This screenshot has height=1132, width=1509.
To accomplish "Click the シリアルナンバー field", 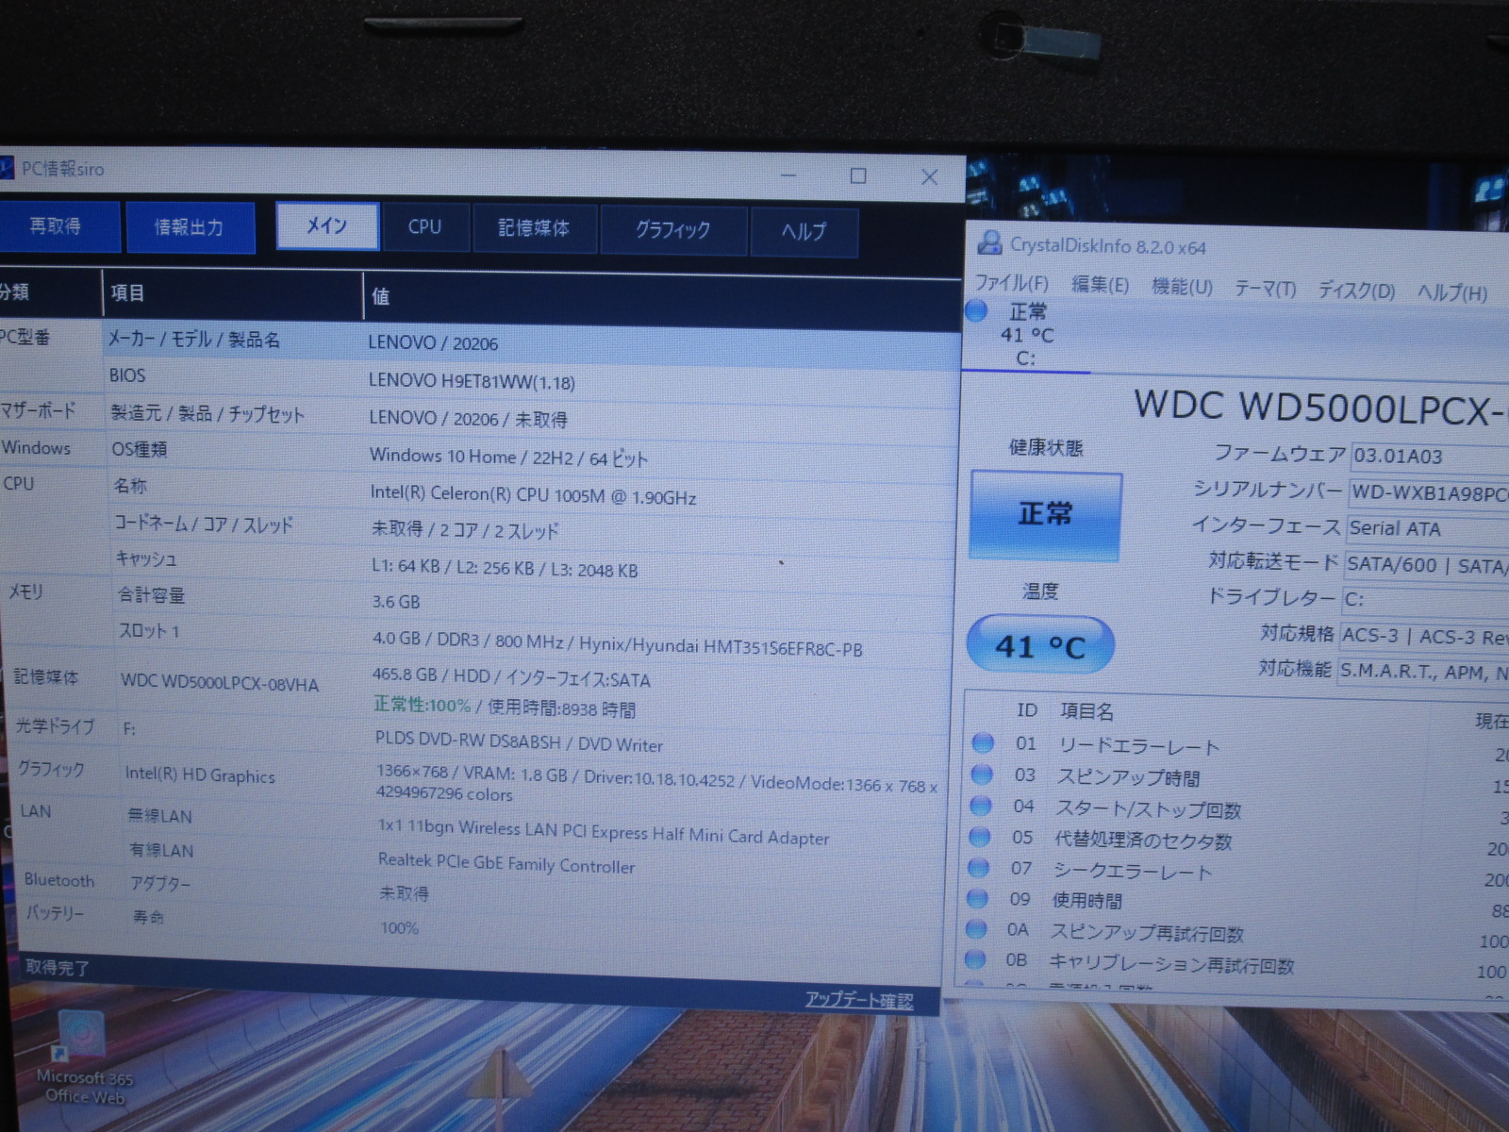I will (1429, 492).
